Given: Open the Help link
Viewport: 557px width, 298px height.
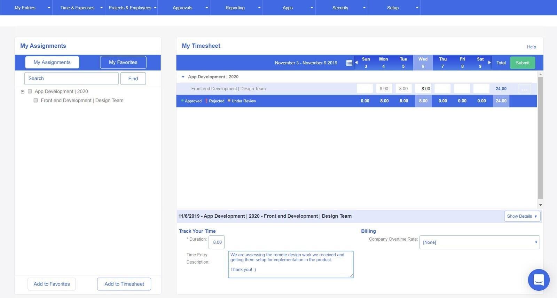Looking at the screenshot, I should pyautogui.click(x=531, y=47).
